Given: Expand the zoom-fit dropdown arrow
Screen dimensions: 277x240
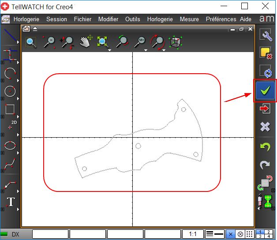Looking at the screenshot, I should (109, 50).
